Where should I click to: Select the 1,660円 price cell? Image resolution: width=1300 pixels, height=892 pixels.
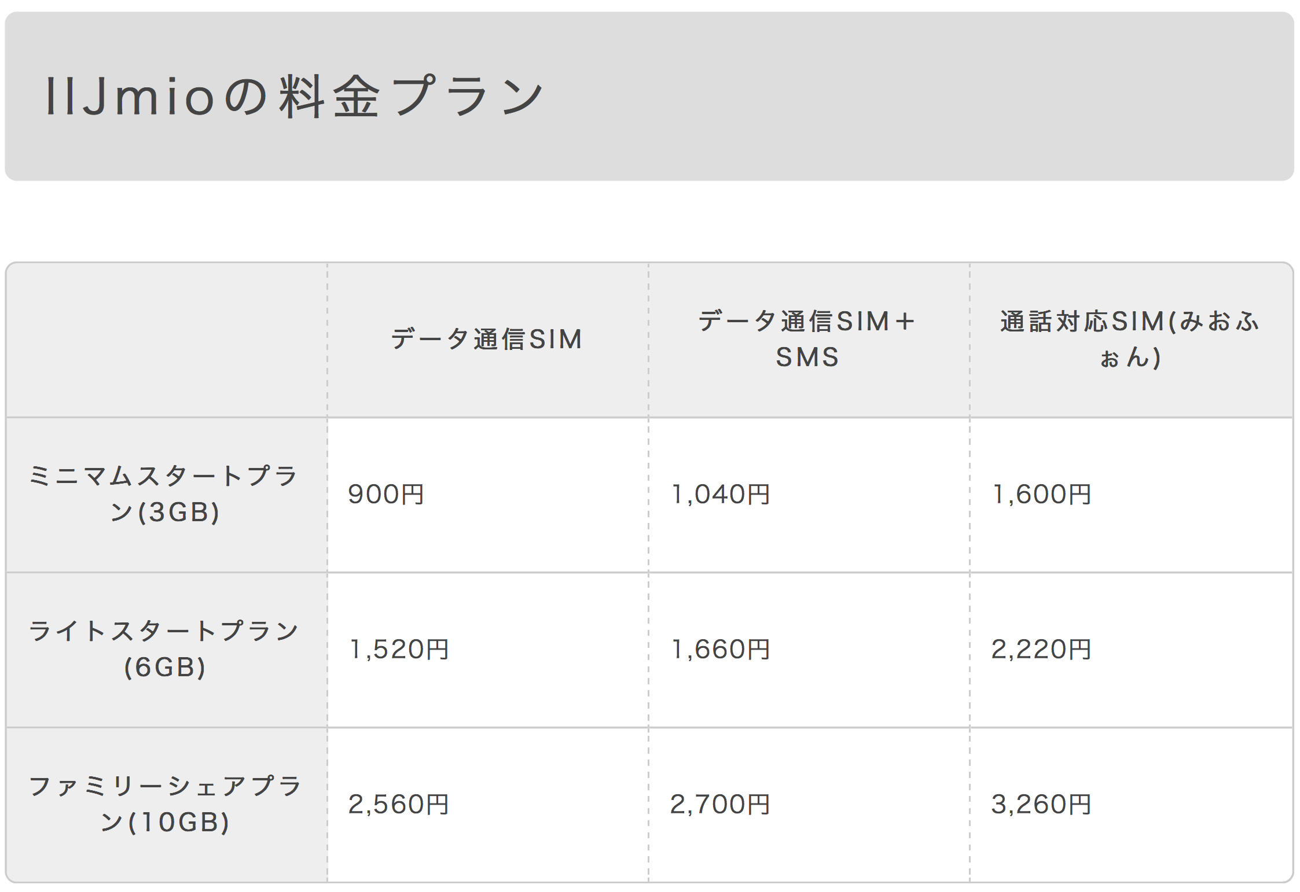[x=809, y=650]
